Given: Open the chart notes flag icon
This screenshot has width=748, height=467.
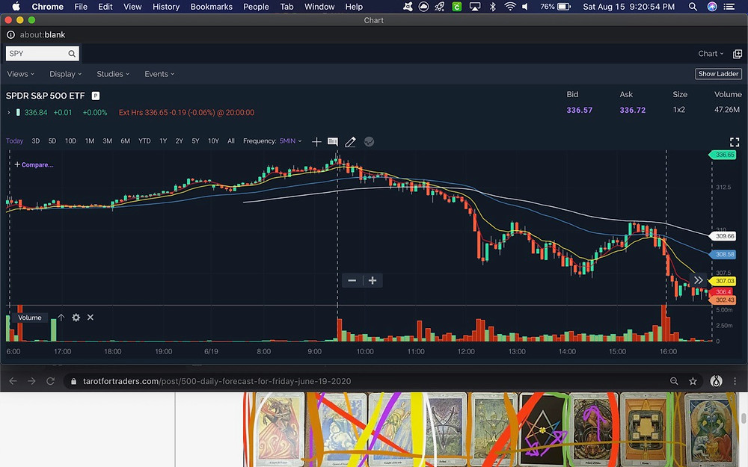Looking at the screenshot, I should (333, 141).
